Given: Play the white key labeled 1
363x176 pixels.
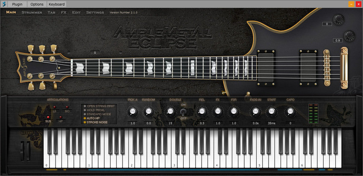Looking at the screenshot, I should click(x=89, y=162).
